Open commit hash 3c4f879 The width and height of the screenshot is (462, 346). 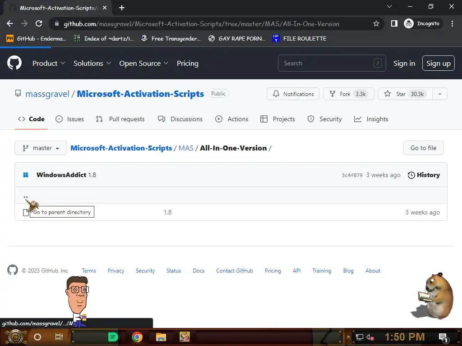352,175
